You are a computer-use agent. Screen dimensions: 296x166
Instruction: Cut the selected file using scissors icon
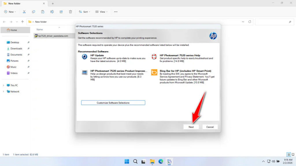pos(24,12)
